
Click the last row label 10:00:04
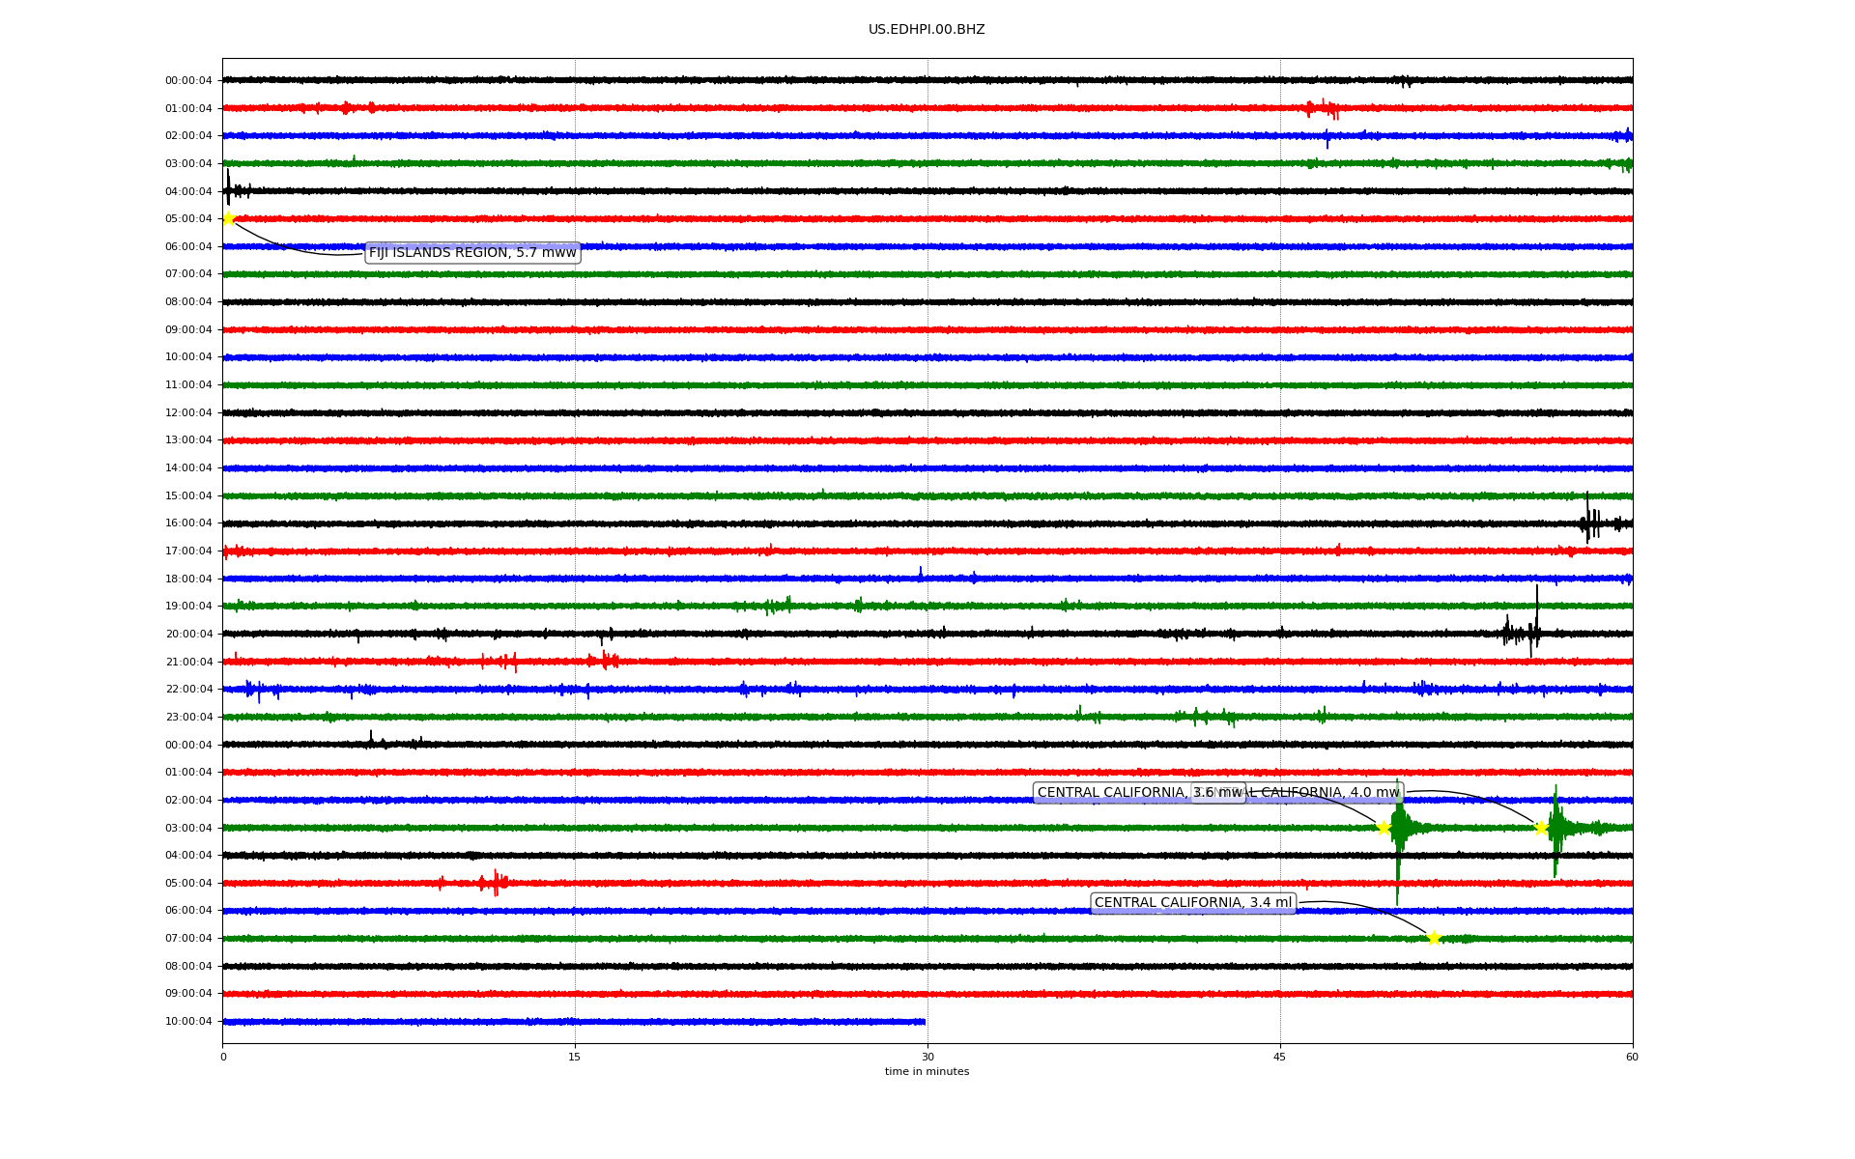[x=188, y=1022]
